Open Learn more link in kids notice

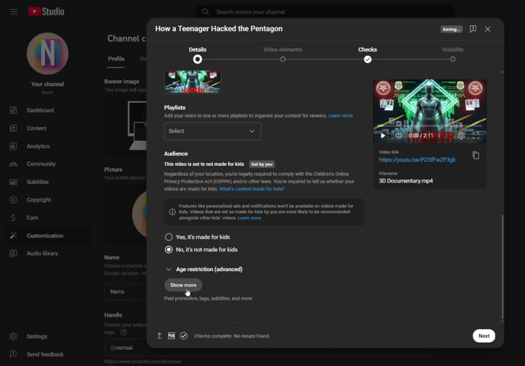click(249, 218)
